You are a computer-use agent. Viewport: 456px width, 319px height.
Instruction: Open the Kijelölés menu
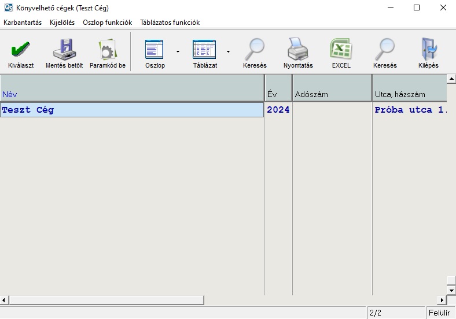coord(62,23)
